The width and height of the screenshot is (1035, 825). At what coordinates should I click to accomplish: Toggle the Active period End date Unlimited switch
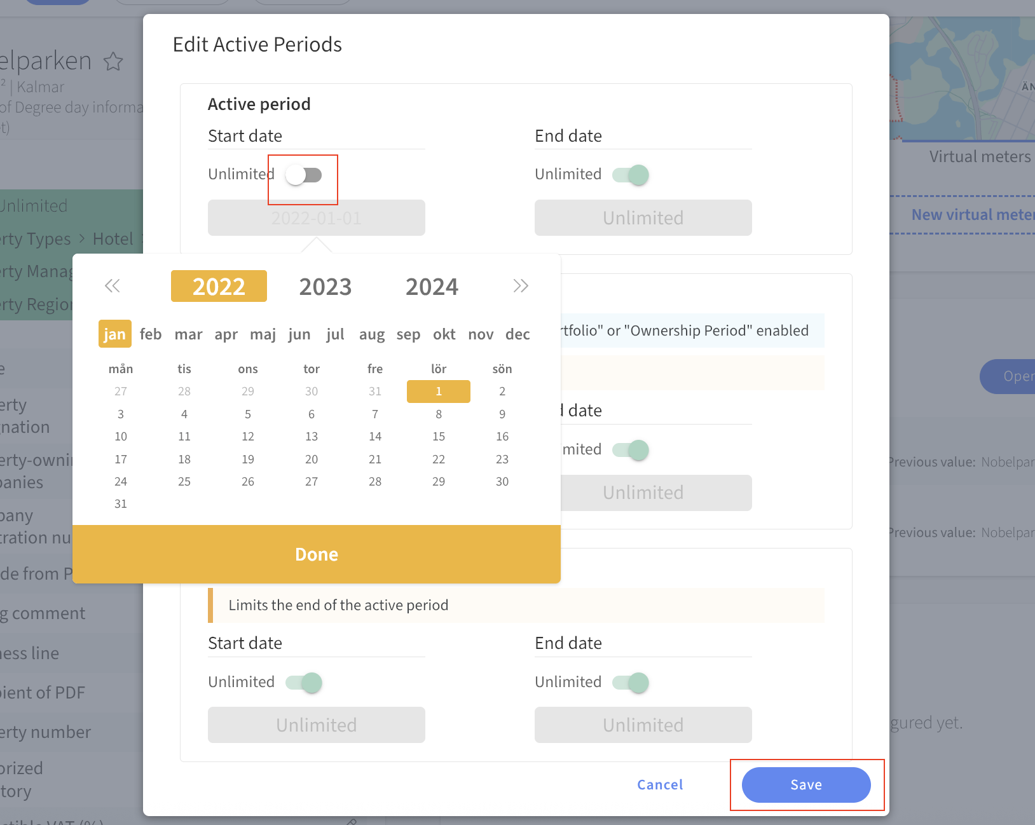click(631, 175)
